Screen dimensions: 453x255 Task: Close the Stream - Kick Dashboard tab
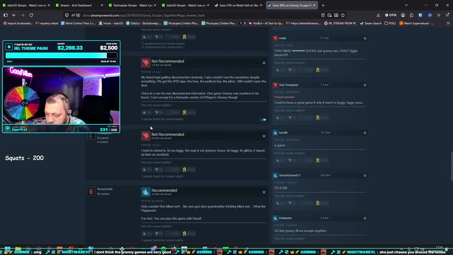(x=102, y=5)
